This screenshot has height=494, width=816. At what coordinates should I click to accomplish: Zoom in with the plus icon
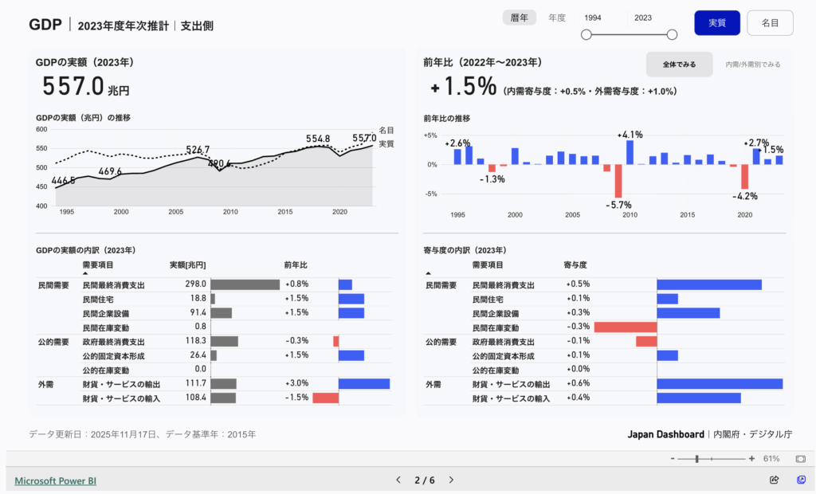751,459
